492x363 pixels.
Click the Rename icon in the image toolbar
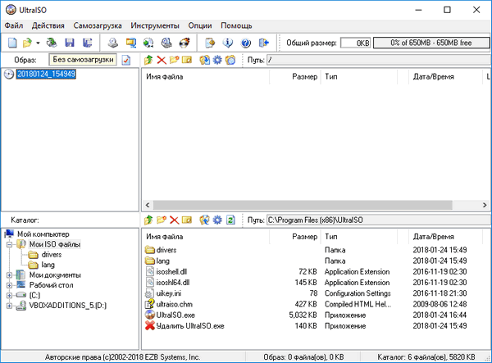click(187, 60)
